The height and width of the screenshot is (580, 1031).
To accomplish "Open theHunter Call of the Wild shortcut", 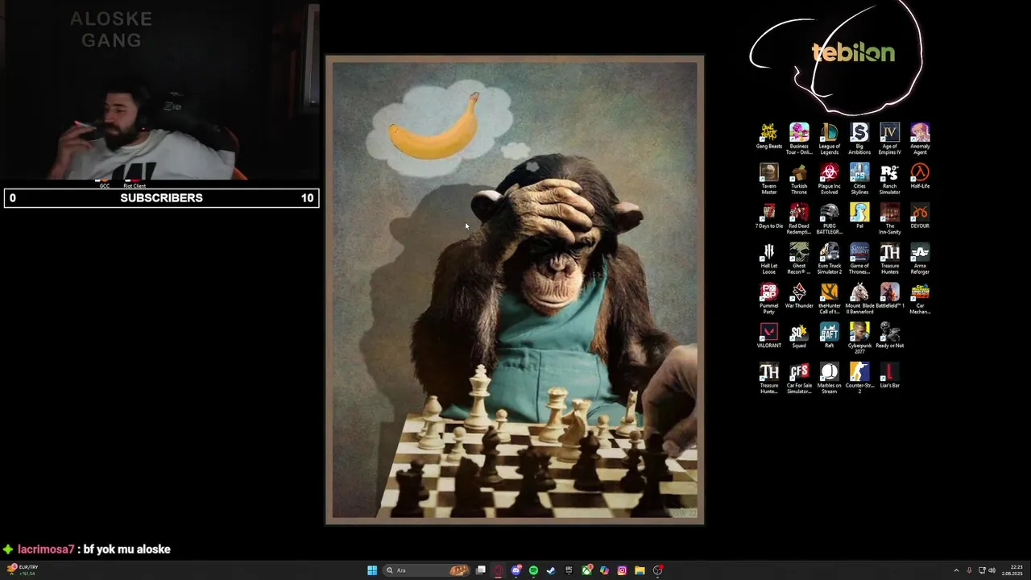I will (829, 298).
